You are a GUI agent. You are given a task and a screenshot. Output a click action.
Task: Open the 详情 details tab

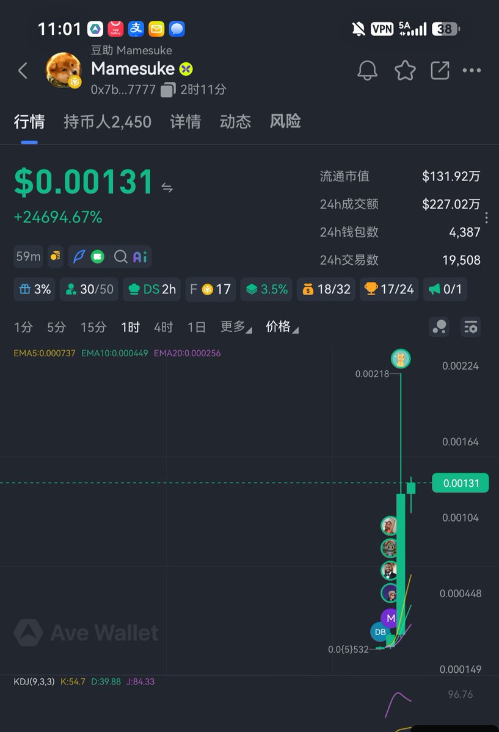(186, 121)
